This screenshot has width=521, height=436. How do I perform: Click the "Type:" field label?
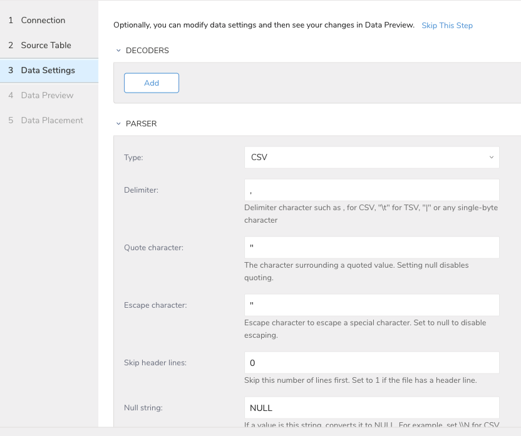(133, 158)
